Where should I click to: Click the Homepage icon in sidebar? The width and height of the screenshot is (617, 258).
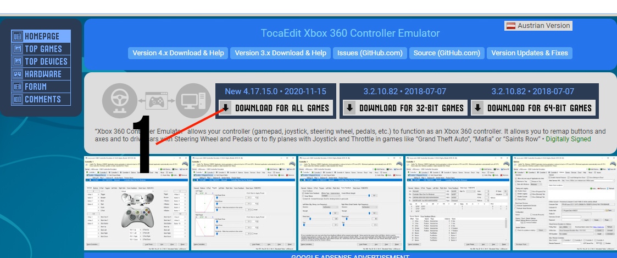[18, 36]
